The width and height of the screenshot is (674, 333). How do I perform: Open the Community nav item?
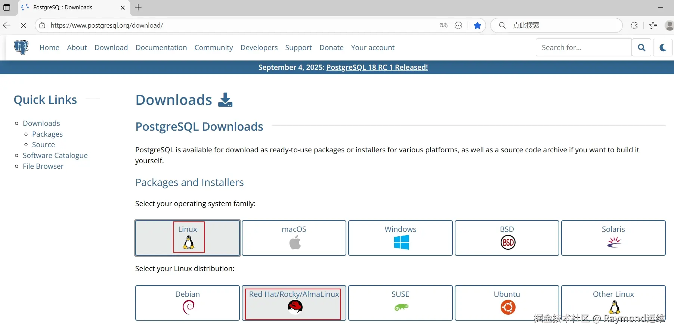[214, 47]
